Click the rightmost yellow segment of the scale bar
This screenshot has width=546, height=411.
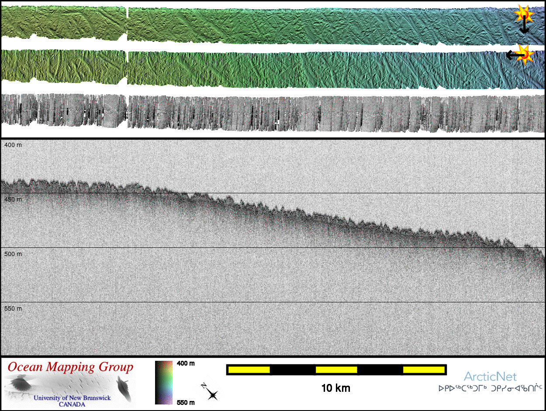[x=423, y=370]
